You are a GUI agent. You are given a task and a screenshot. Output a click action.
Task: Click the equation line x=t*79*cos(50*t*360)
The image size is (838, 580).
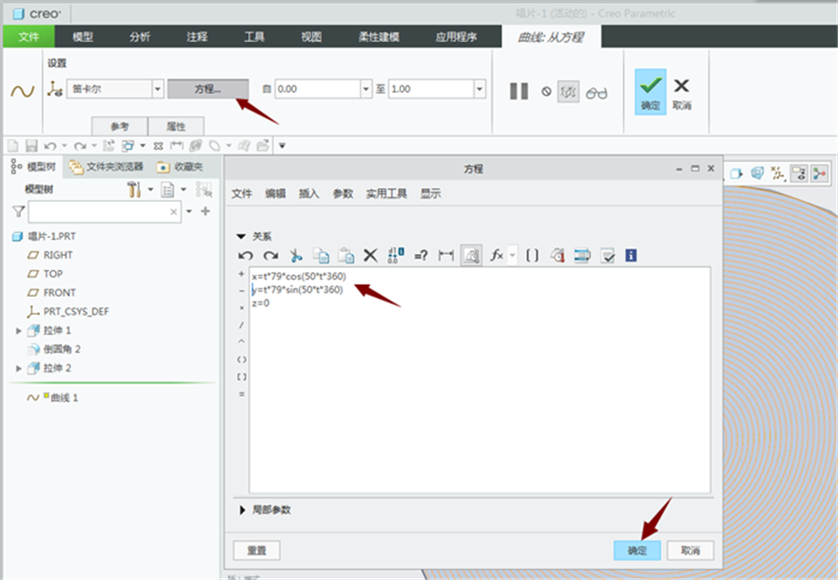pyautogui.click(x=299, y=277)
